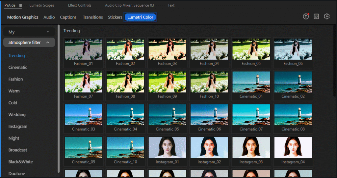Click the preset grid vertical scrollbar

pyautogui.click(x=334, y=61)
